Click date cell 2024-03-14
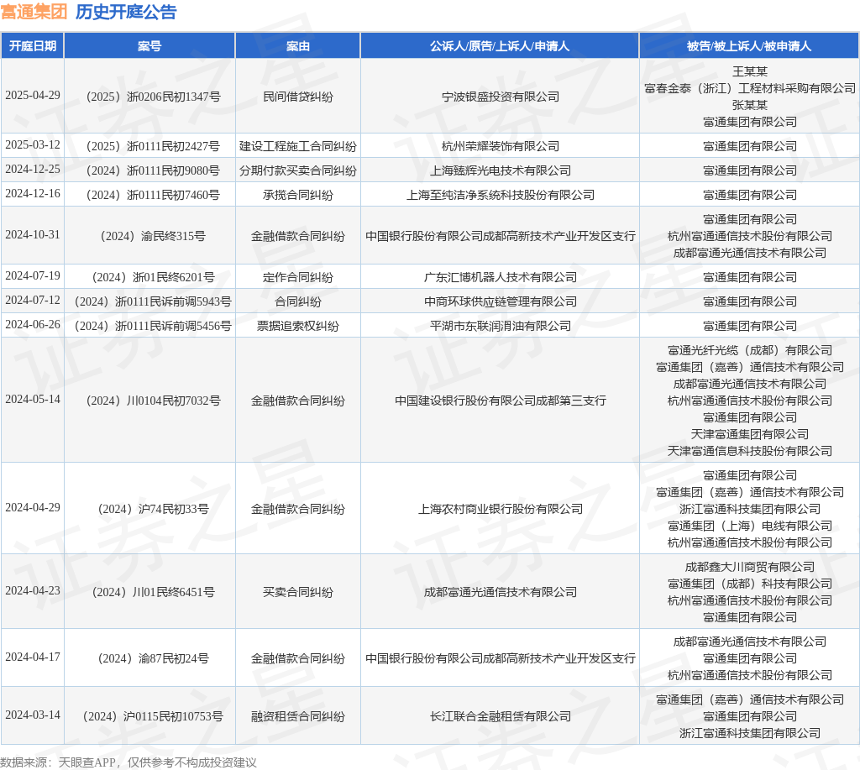 33,715
